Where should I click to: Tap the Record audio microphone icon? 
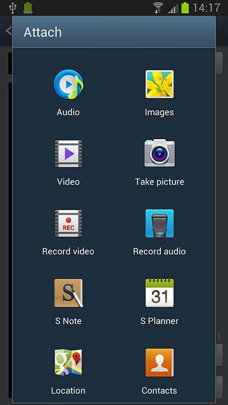coord(160,223)
